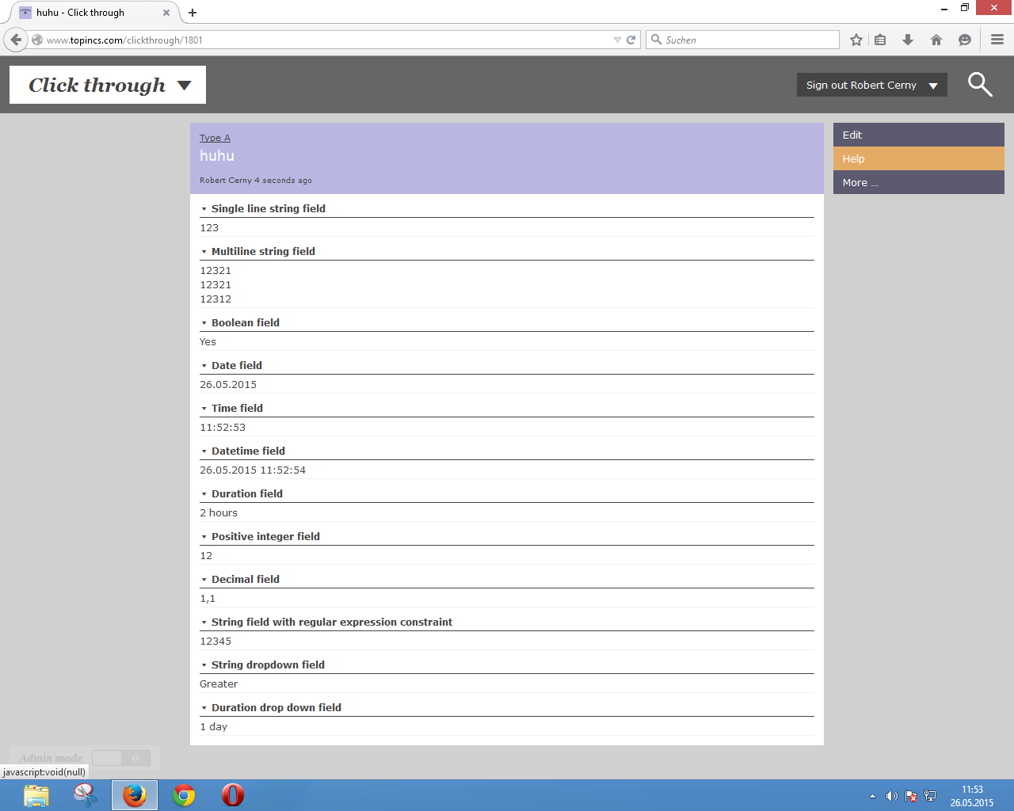Bookmark this page with the star icon

[856, 40]
